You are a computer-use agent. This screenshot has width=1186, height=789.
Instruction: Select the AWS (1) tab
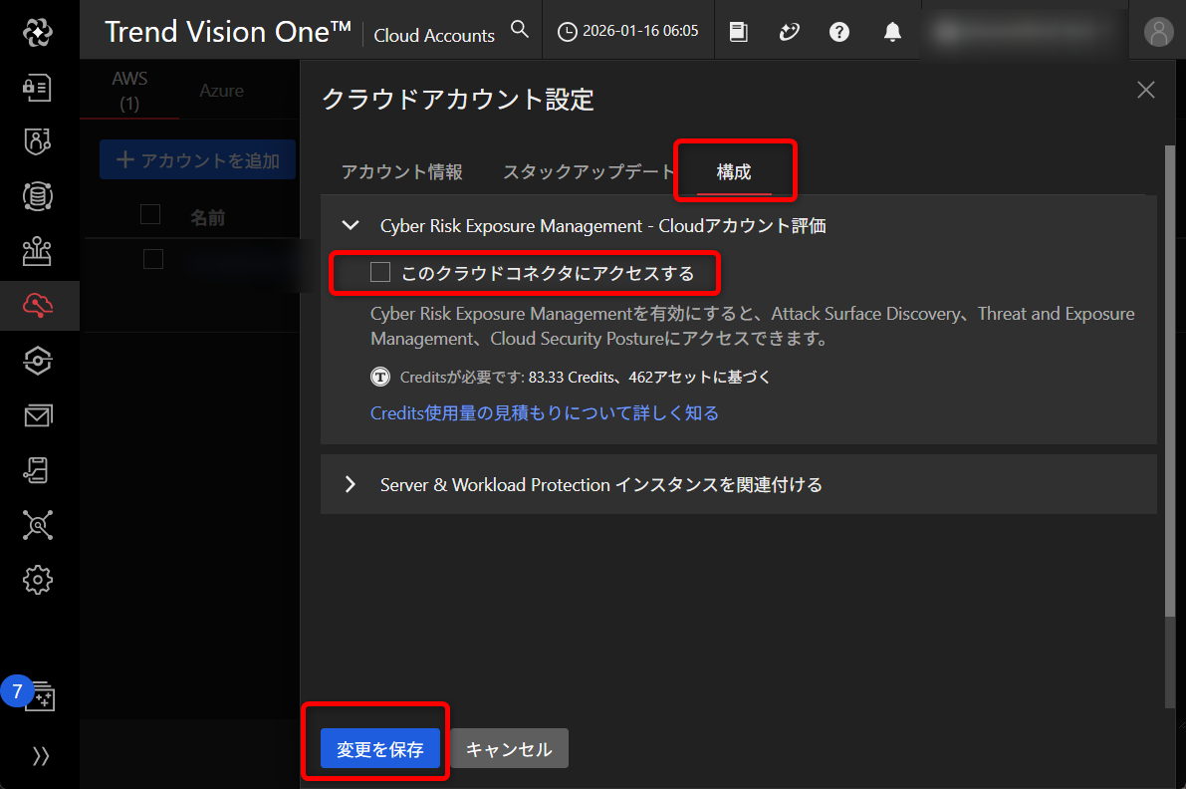point(129,90)
